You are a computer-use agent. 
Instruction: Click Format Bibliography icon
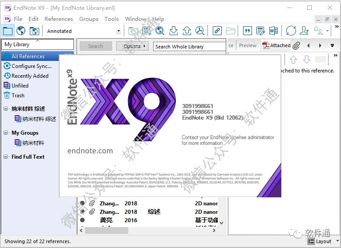coord(260,31)
